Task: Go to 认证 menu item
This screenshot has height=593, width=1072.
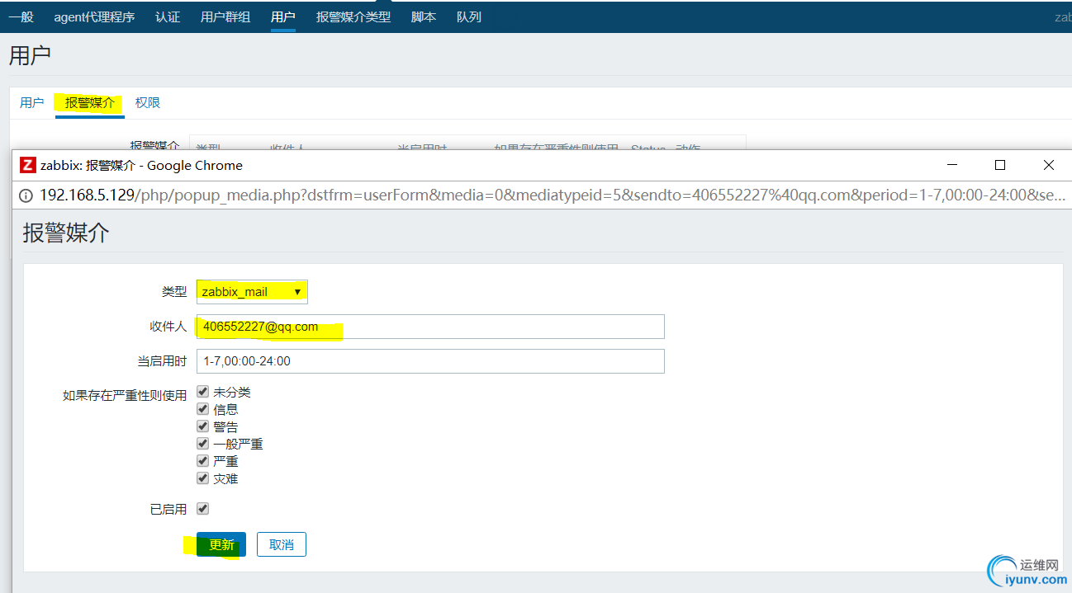Action: (x=168, y=16)
